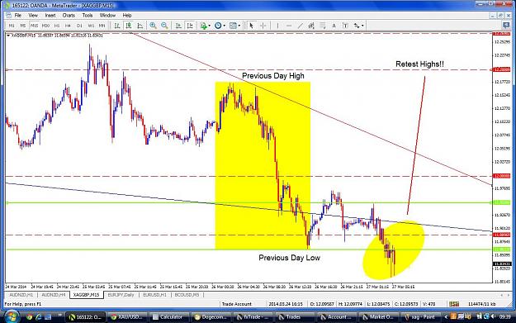The height and width of the screenshot is (323, 516).
Task: Click the Zoom In magnifier icon
Action: (153, 26)
